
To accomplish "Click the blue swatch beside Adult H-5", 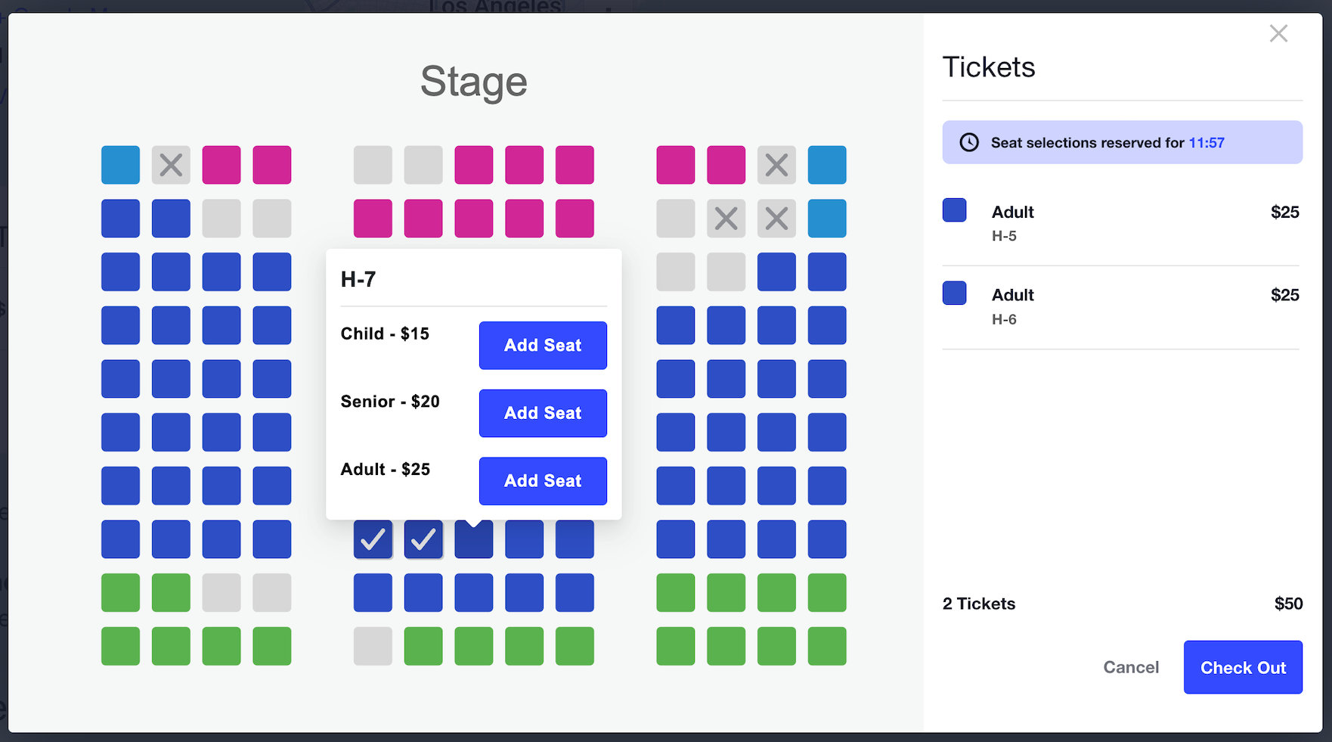I will pos(954,210).
